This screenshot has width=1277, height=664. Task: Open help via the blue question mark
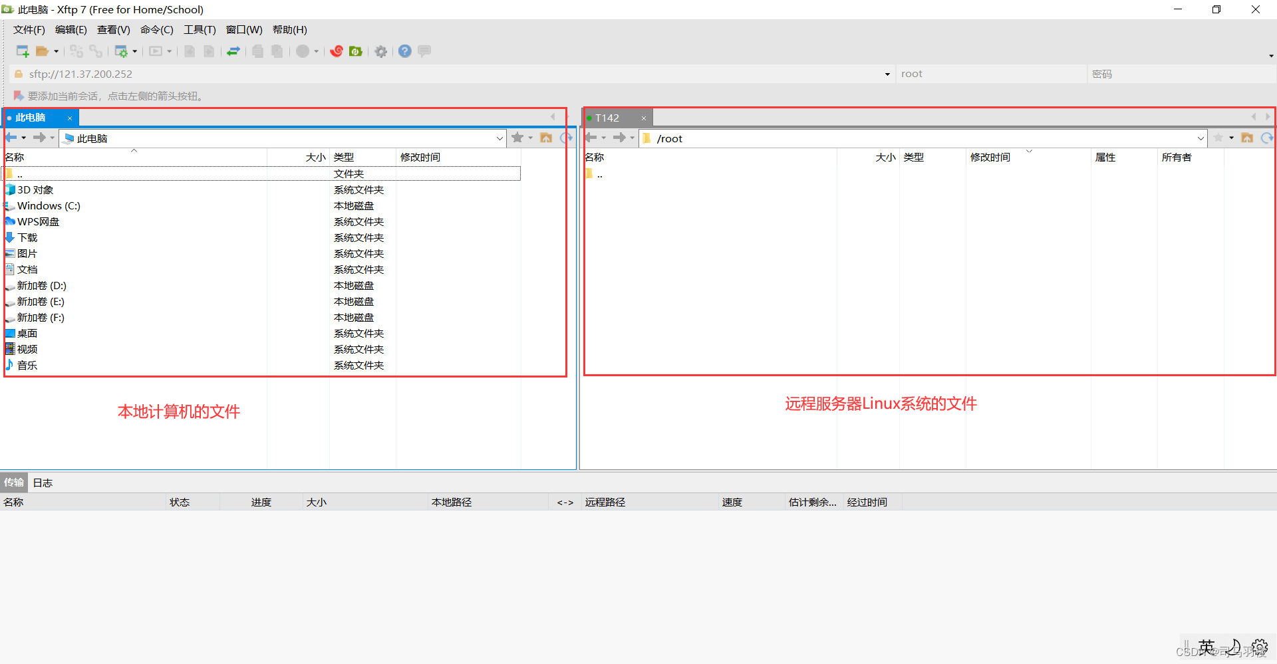[x=405, y=51]
